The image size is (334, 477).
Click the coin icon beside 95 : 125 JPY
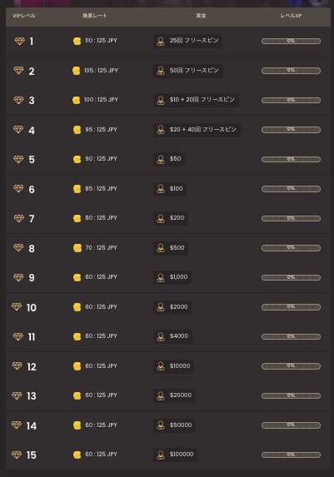[77, 130]
